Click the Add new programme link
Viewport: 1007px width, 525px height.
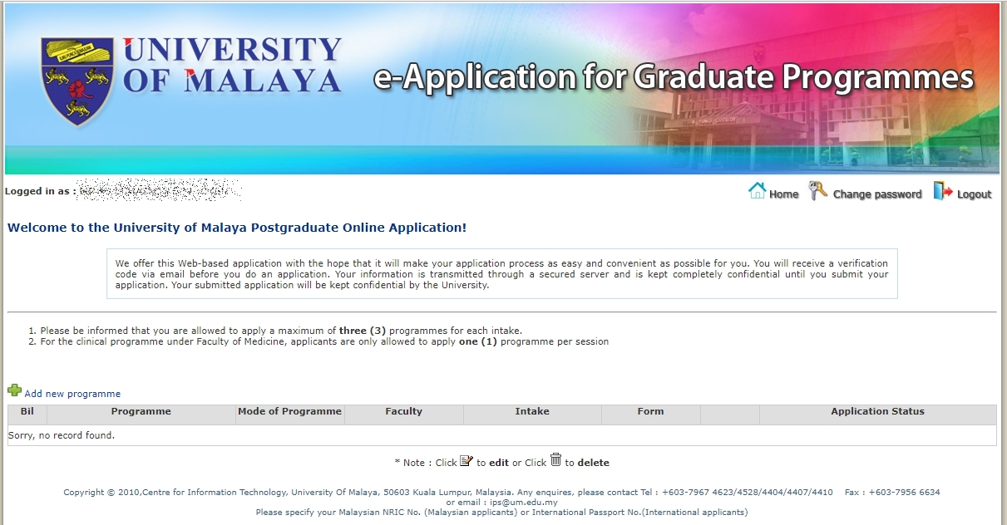[x=72, y=394]
